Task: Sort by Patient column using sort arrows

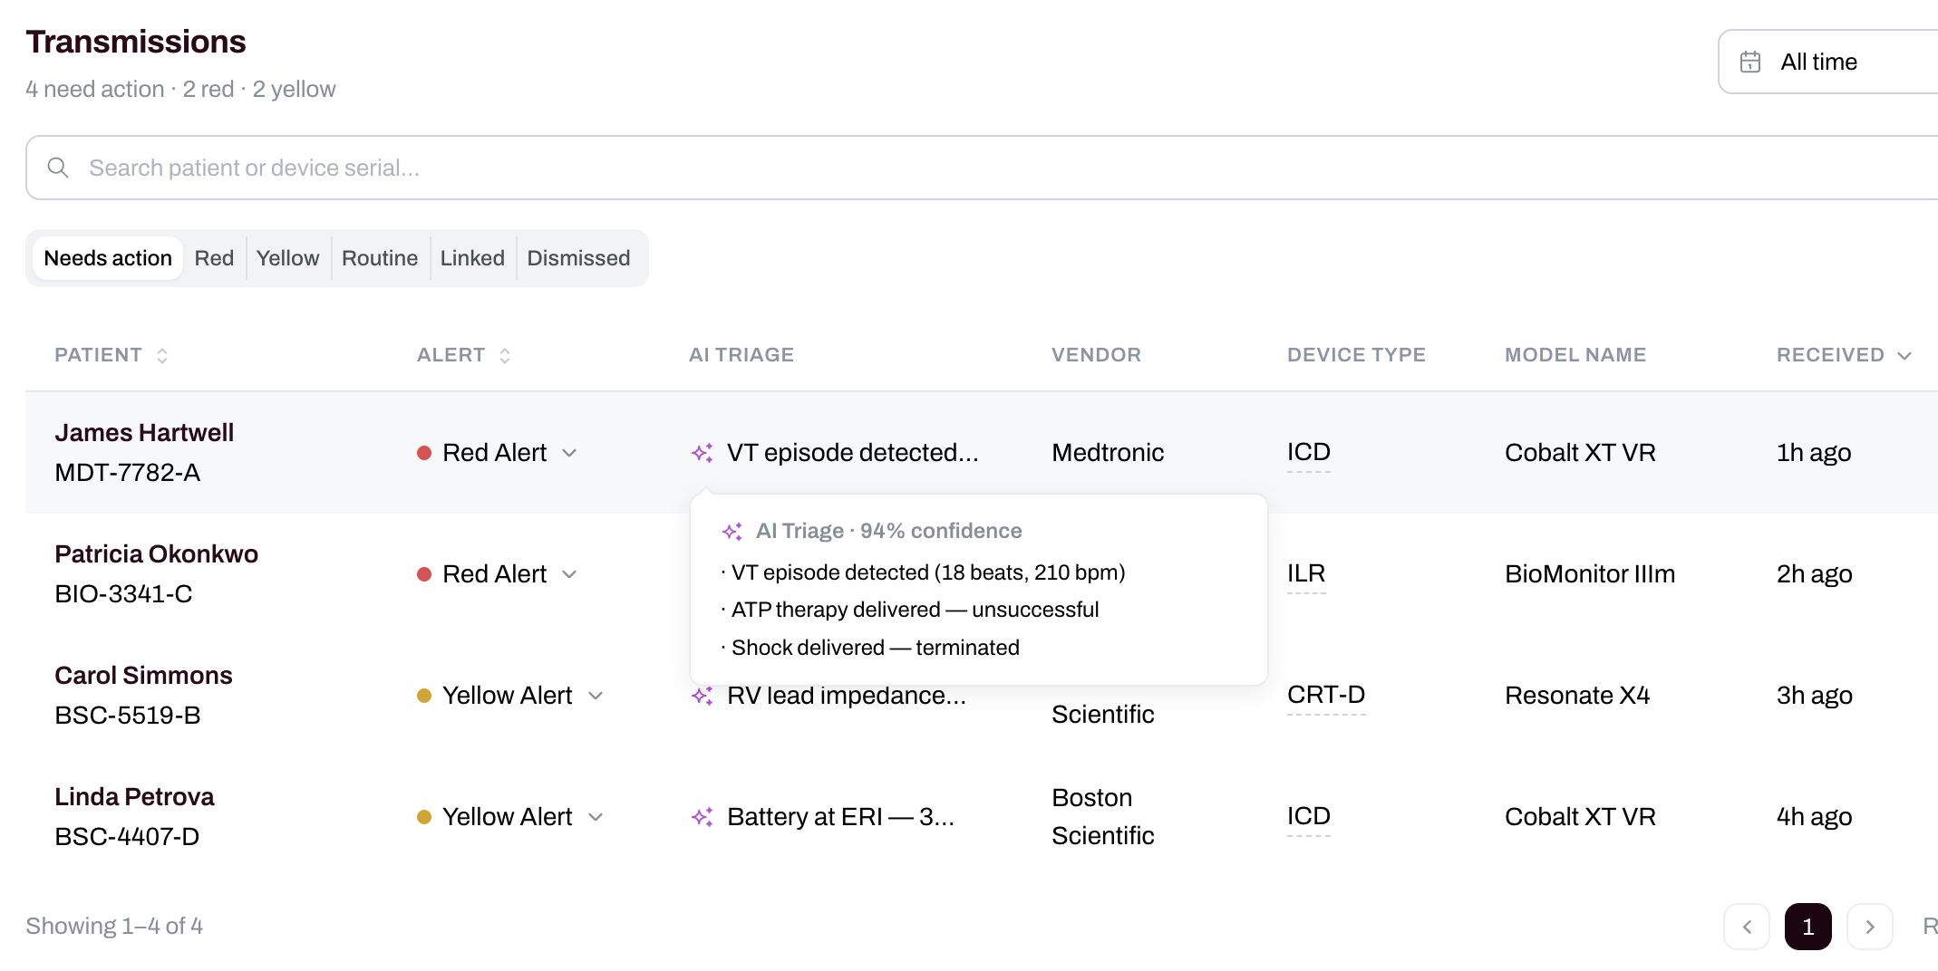Action: click(162, 356)
